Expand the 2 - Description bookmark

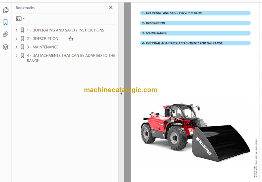pyautogui.click(x=16, y=39)
